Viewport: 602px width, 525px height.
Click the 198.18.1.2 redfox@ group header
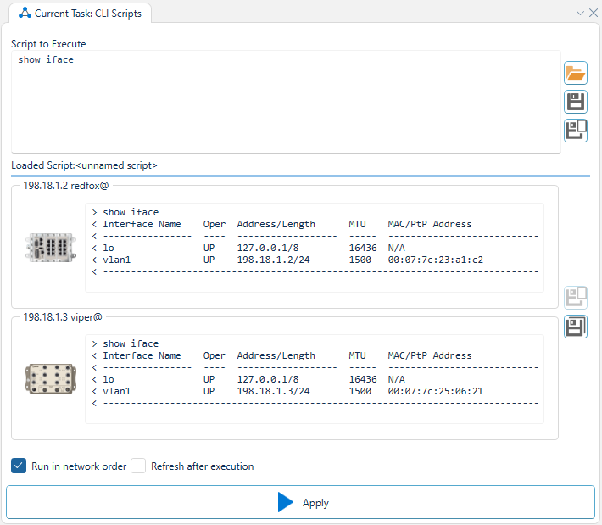point(66,186)
